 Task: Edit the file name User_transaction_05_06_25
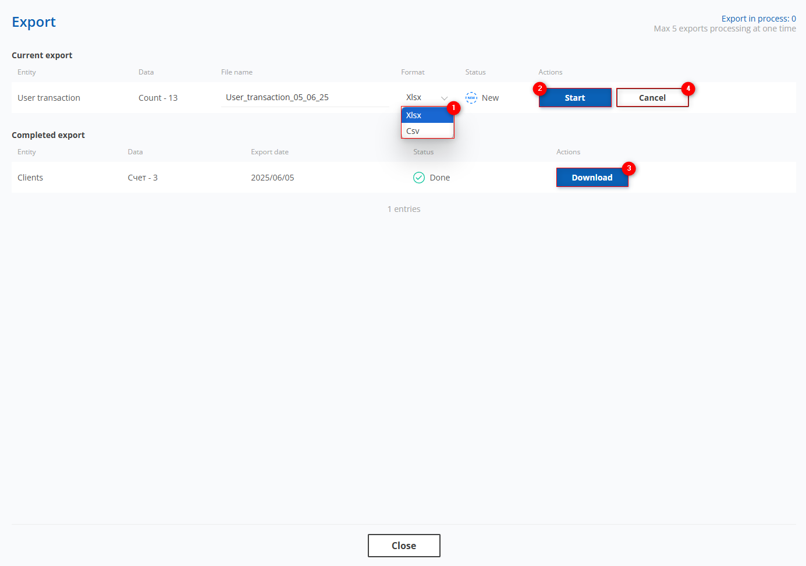click(x=306, y=97)
